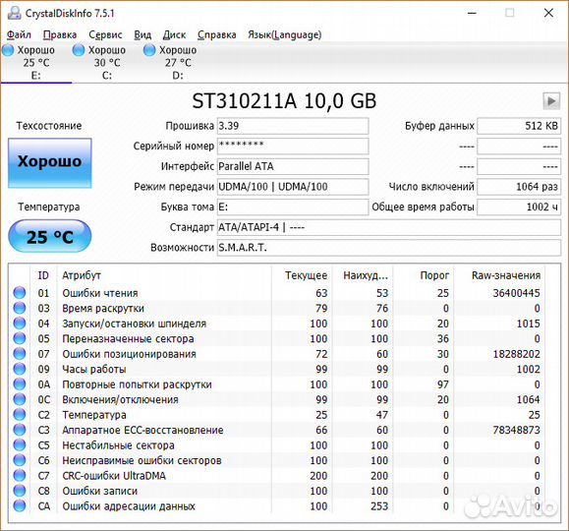The width and height of the screenshot is (569, 531).
Task: Click the status orb of Время раскрутки row
Action: [20, 308]
